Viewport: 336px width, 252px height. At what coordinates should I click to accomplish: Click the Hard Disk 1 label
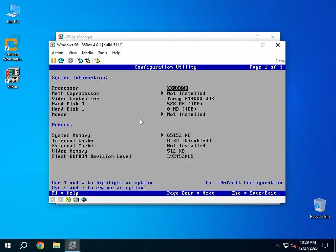68,109
